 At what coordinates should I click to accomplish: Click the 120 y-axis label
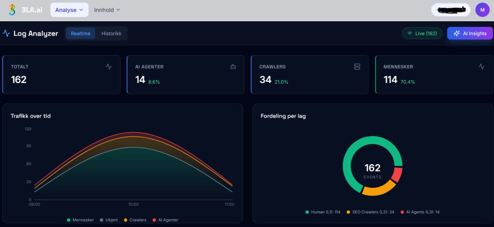27,129
